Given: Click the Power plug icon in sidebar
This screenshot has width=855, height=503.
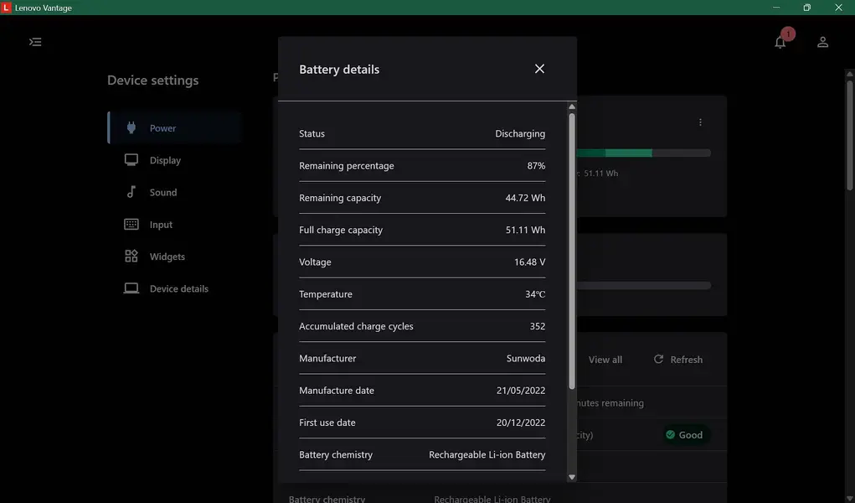Looking at the screenshot, I should [x=131, y=127].
